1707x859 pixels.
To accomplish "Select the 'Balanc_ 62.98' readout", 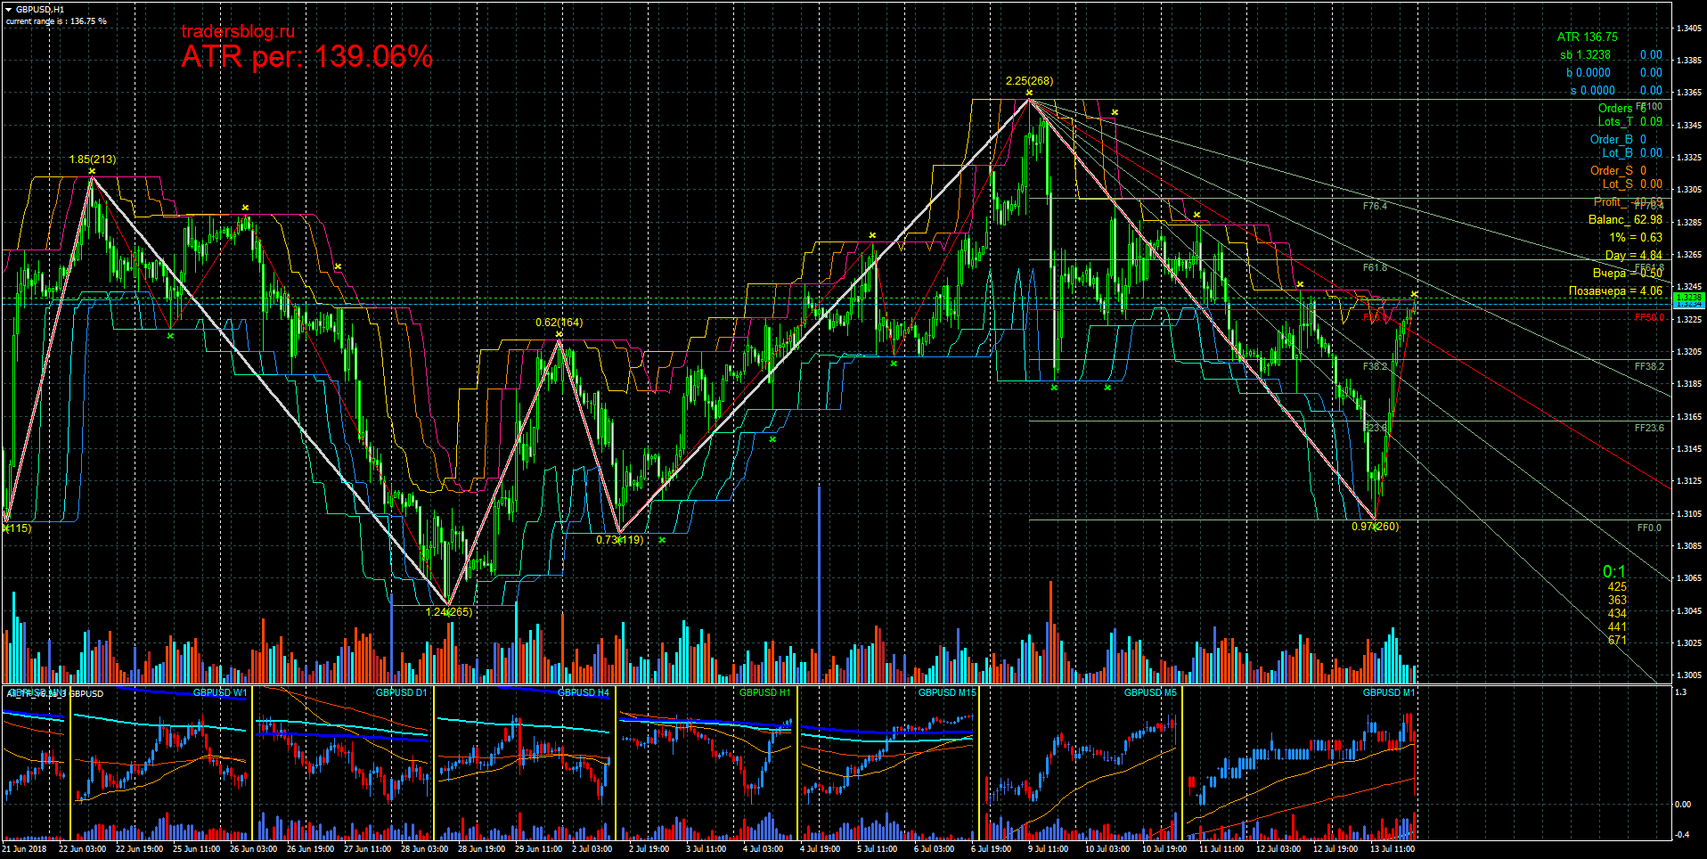I will [1625, 219].
